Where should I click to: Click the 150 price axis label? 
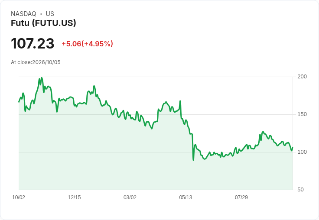tap(302, 114)
